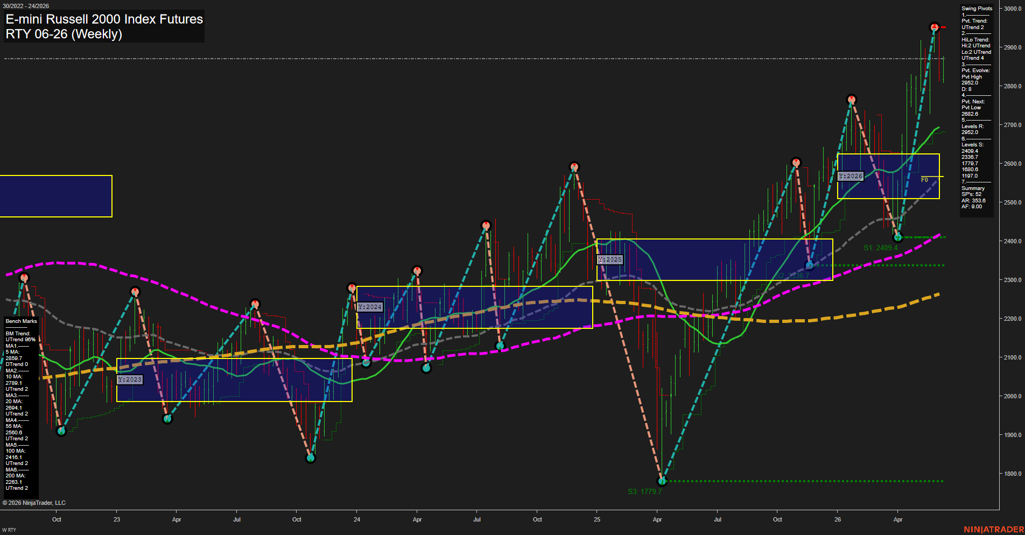Click the RTY 06-26 (Weekly) subtitle
The image size is (1025, 535).
point(64,34)
